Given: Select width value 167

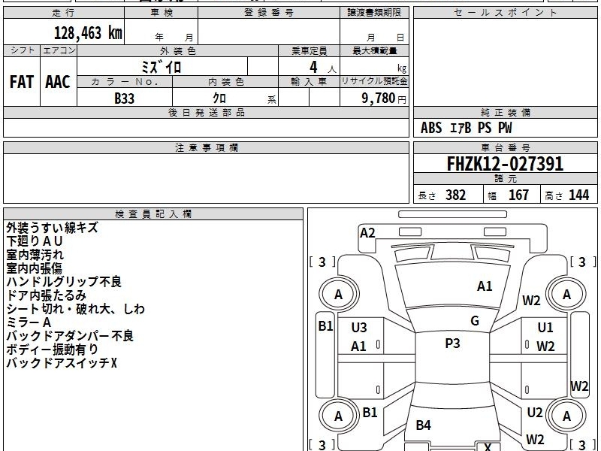Looking at the screenshot, I should (518, 195).
